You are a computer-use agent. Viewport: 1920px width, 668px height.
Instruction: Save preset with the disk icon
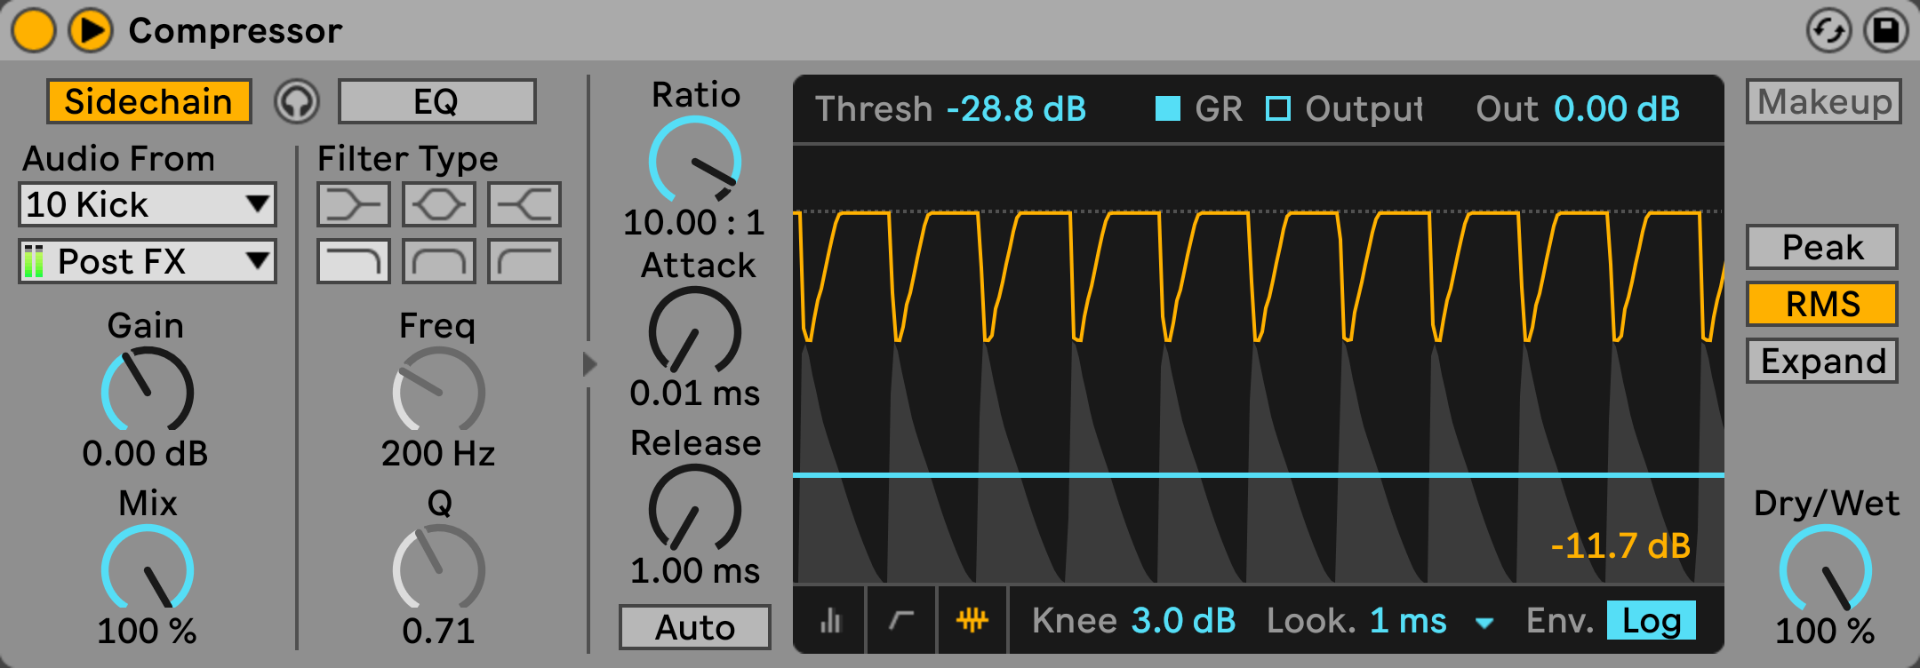1885,31
